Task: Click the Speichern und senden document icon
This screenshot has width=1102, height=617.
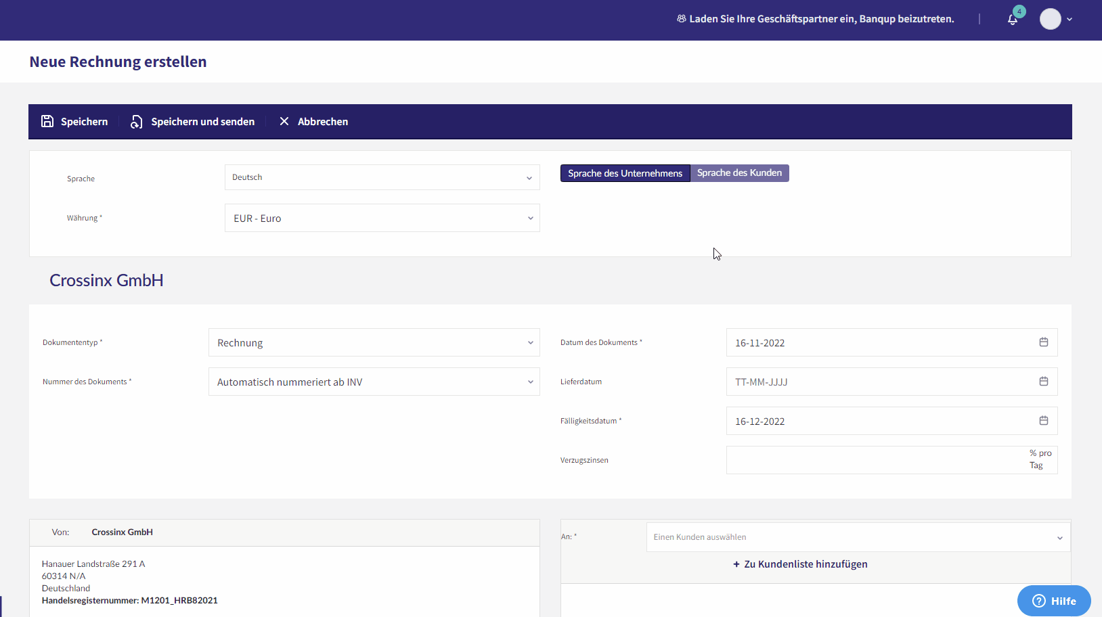Action: pyautogui.click(x=137, y=122)
